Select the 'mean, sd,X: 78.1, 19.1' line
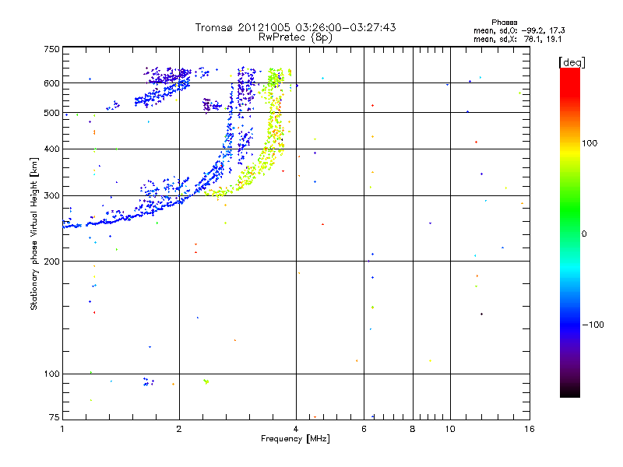 (x=517, y=39)
